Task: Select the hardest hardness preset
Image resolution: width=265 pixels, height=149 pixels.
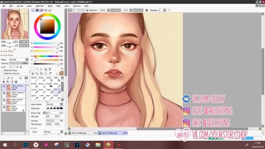Action: tap(61, 108)
